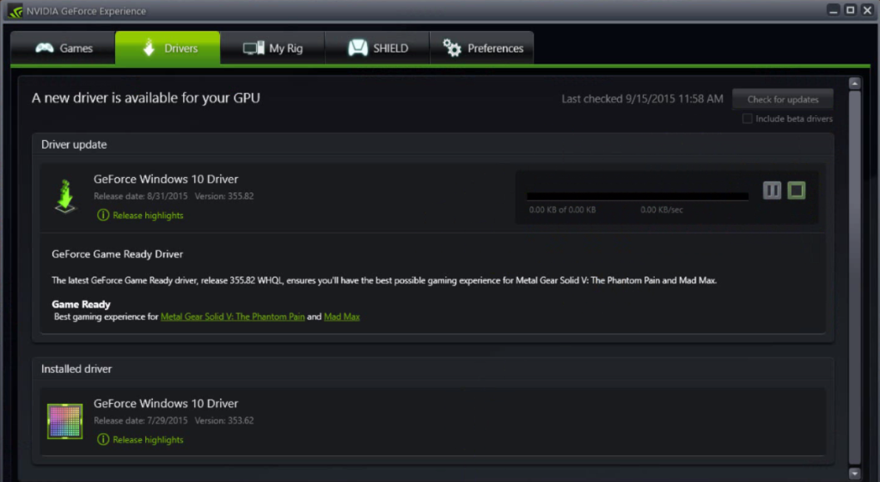Click the scrollbar down arrow
This screenshot has height=482, width=880.
(854, 473)
